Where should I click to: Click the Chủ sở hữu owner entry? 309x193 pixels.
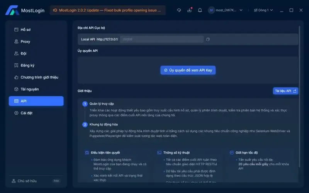coord(27,181)
